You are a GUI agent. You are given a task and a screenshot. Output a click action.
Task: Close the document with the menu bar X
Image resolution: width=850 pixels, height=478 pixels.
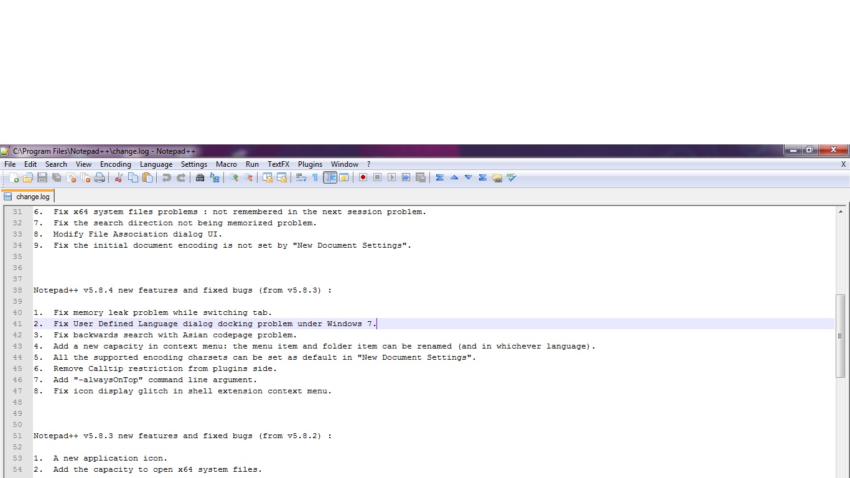pyautogui.click(x=844, y=164)
